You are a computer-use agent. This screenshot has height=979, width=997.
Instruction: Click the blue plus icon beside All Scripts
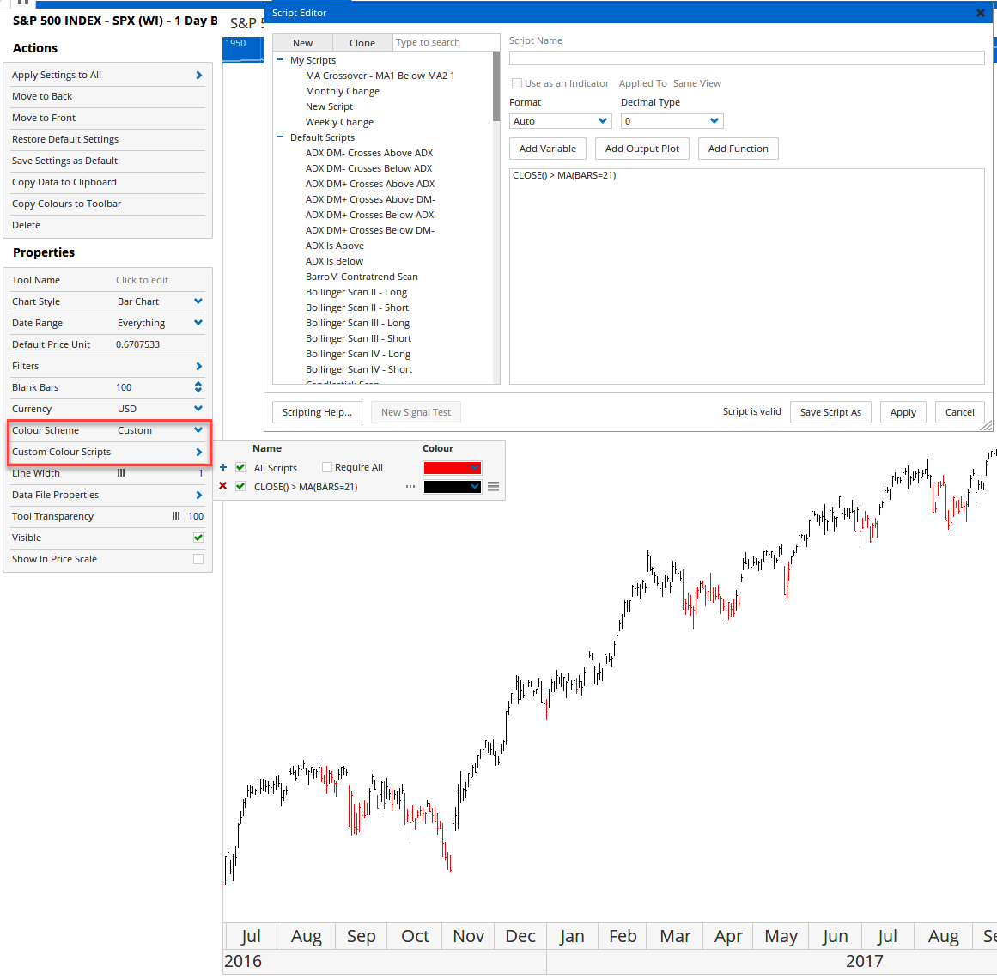pyautogui.click(x=223, y=468)
